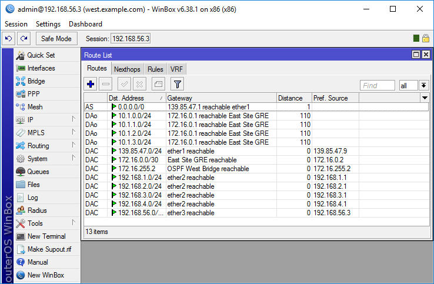Expand the Tools submenu arrow

tap(74, 222)
